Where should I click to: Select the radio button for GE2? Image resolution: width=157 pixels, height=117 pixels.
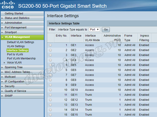[x=50, y=50]
